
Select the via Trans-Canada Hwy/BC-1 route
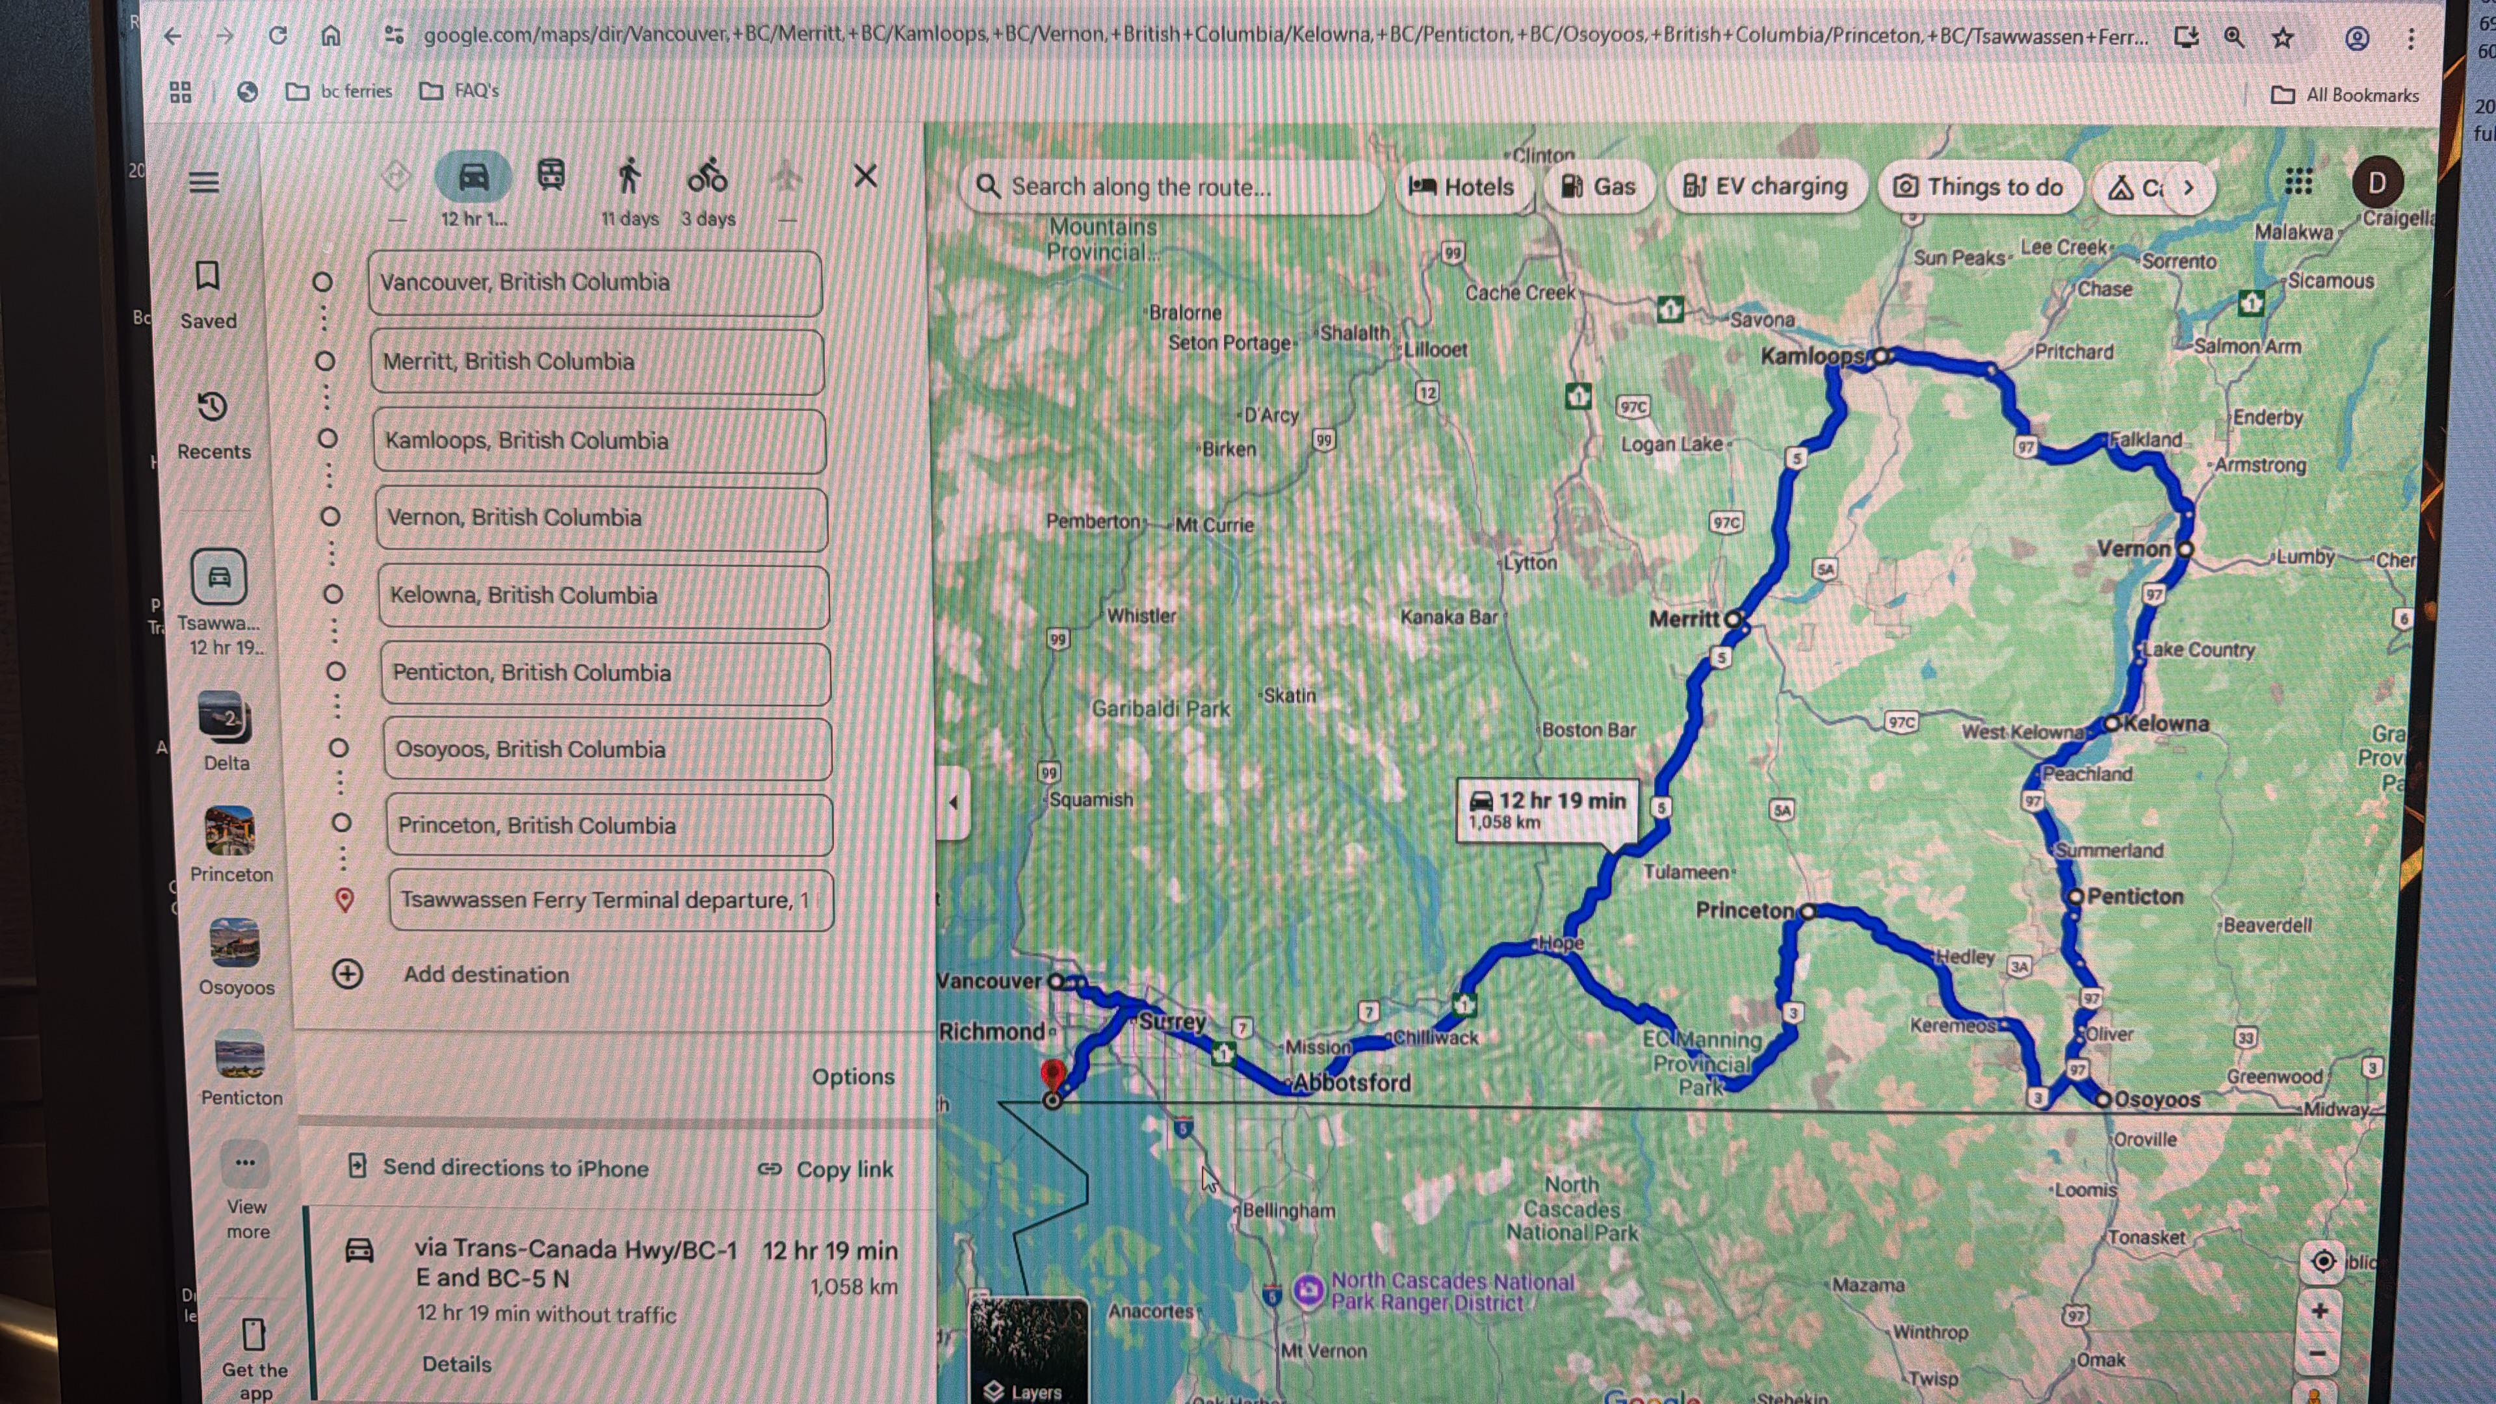click(x=620, y=1303)
